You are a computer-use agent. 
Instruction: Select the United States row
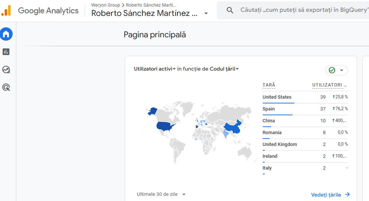(x=305, y=97)
